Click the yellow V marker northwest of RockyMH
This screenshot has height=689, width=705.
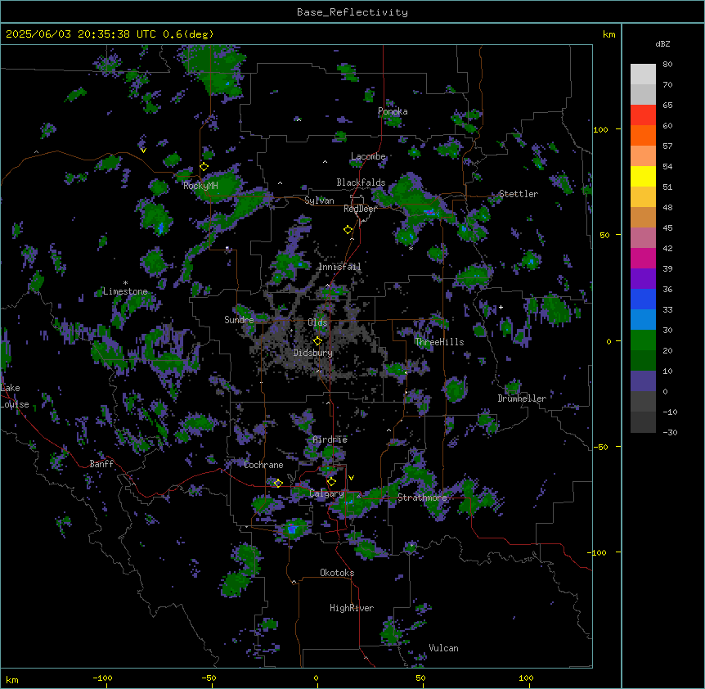(143, 151)
